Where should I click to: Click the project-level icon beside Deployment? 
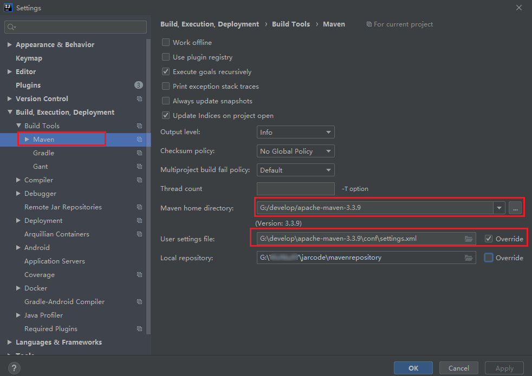(x=139, y=221)
